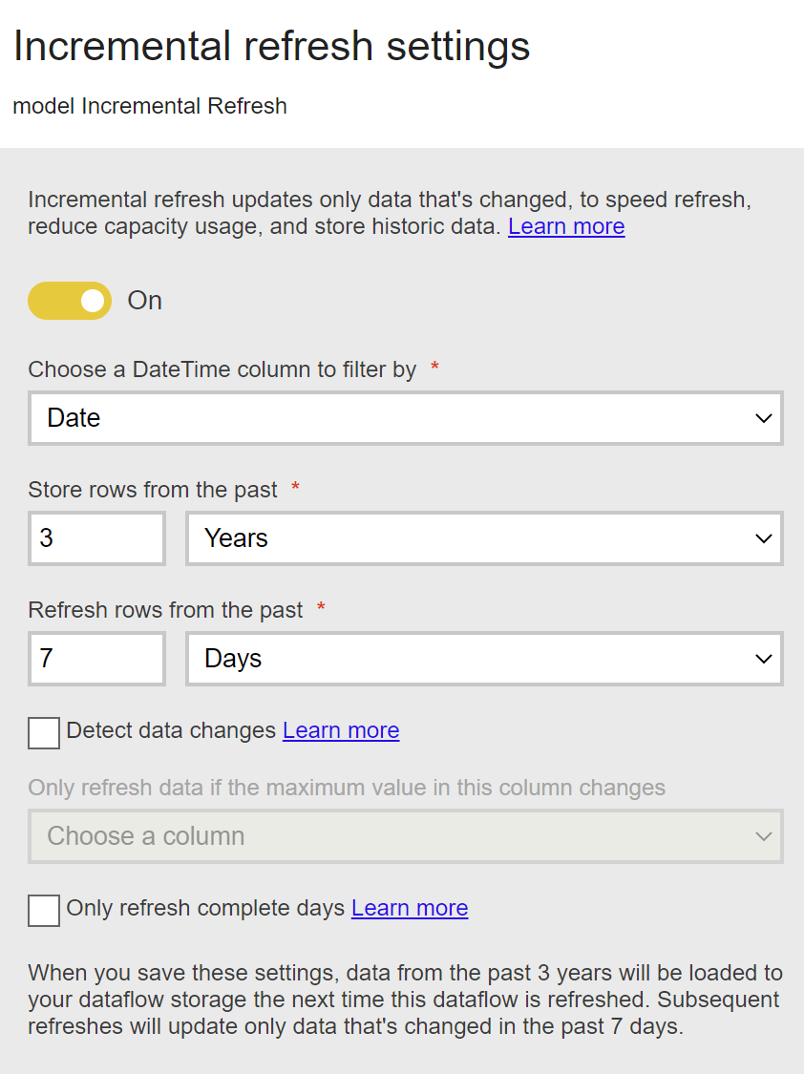Click the chevron arrow on the Days dropdown

tap(763, 659)
